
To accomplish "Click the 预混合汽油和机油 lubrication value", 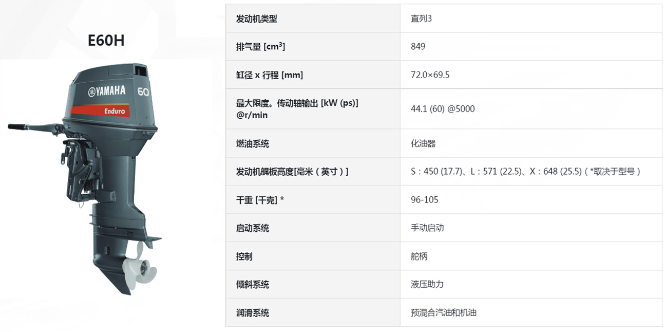I will point(444,312).
